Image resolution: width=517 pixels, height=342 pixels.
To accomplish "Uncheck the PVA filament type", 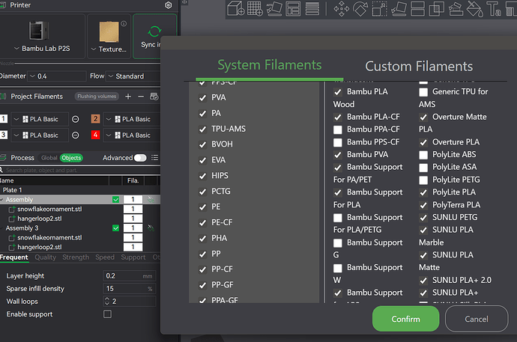I will click(x=202, y=98).
